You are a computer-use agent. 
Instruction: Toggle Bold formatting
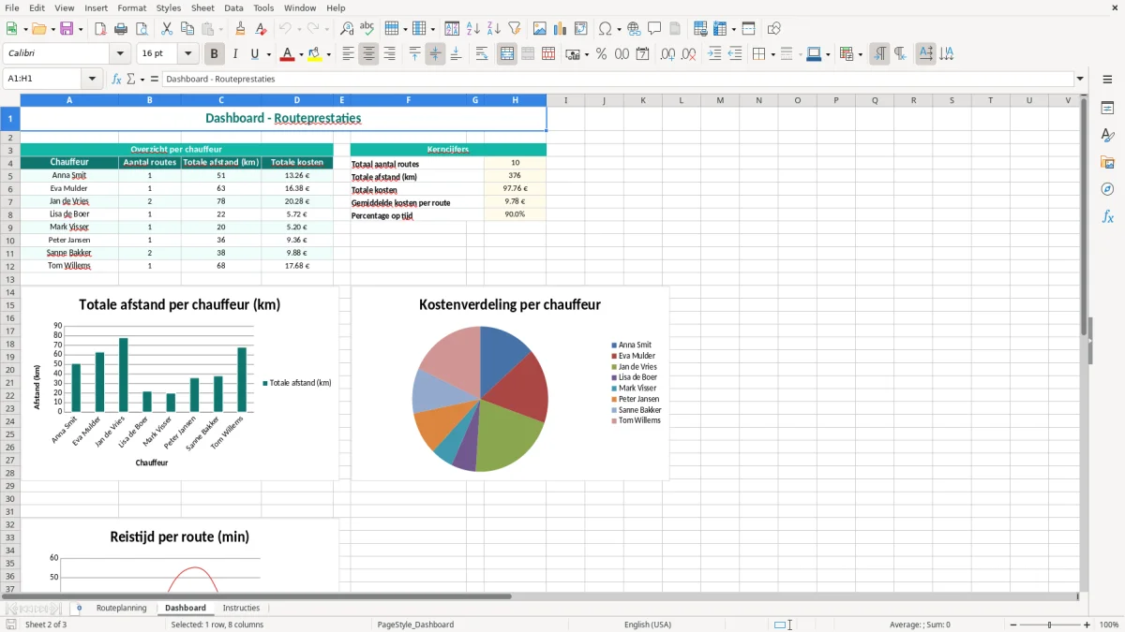click(x=215, y=54)
